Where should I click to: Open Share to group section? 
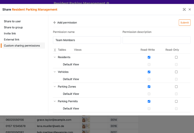[x=13, y=27]
